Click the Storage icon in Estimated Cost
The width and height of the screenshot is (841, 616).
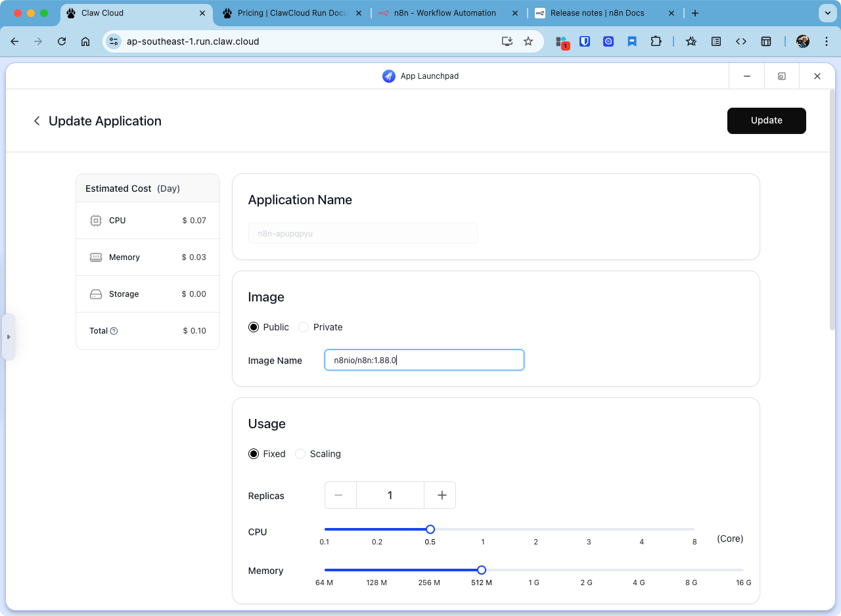96,294
